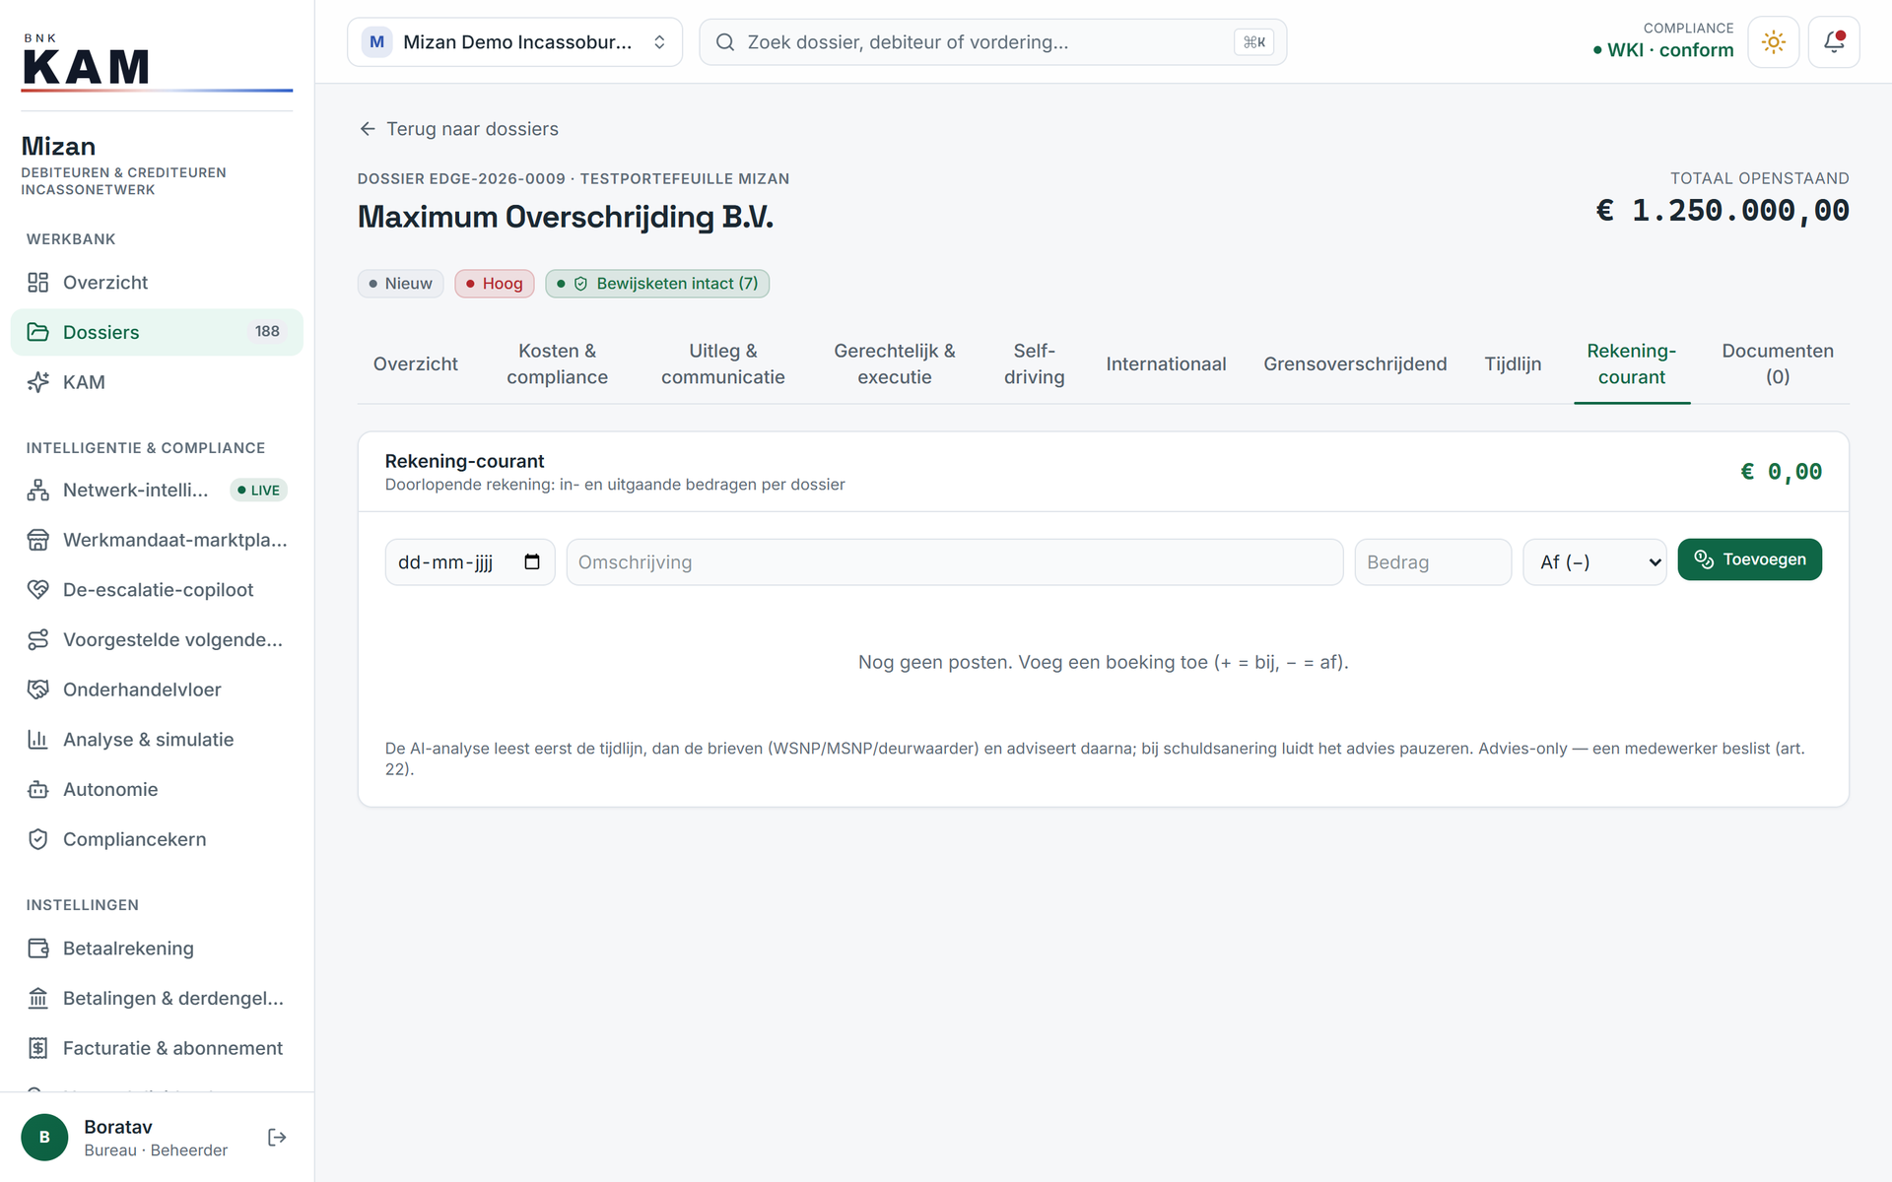1892x1182 pixels.
Task: Click the De-escalatie-copiloot heart icon
Action: (37, 590)
